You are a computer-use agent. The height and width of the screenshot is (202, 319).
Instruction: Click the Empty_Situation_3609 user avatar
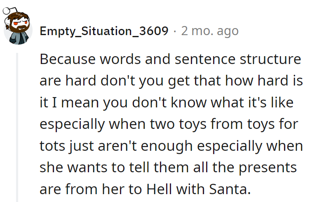pyautogui.click(x=18, y=28)
